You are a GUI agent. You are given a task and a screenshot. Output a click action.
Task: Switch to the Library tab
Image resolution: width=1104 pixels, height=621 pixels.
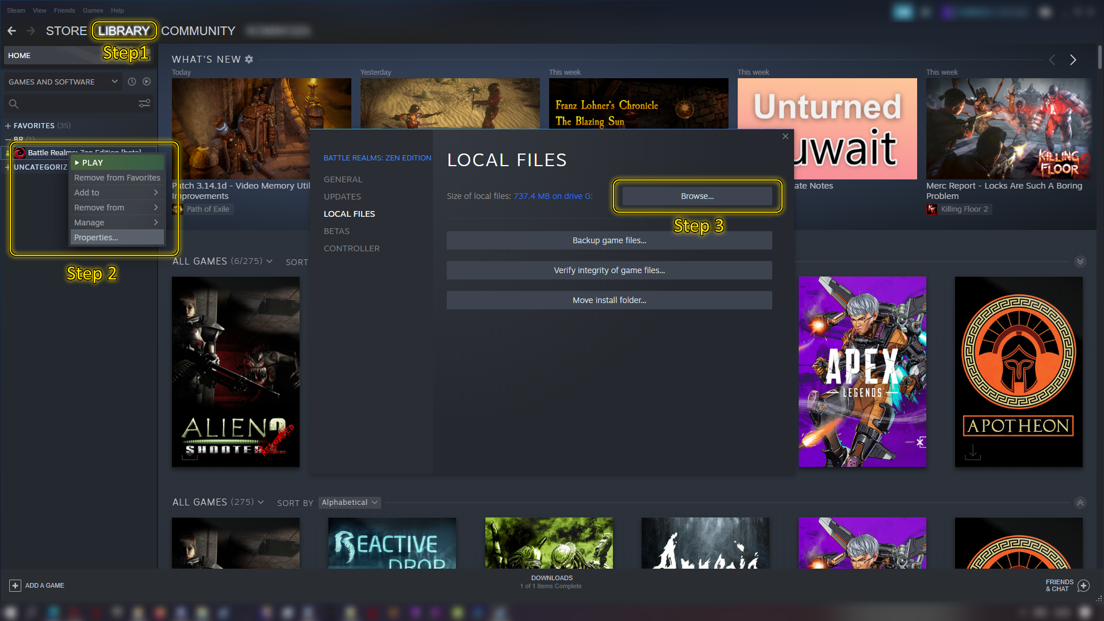(124, 31)
